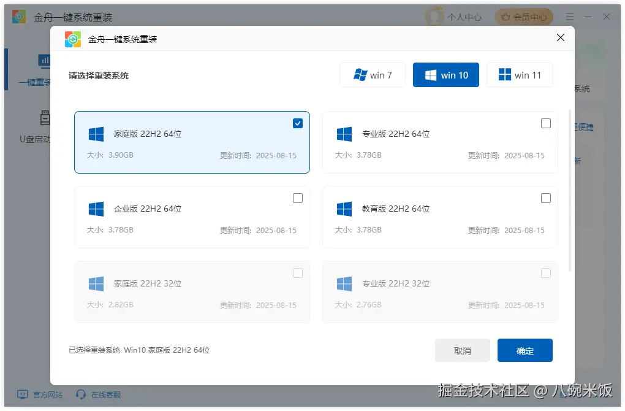
Task: Click the Windows 11 logo icon in tab
Action: point(505,74)
